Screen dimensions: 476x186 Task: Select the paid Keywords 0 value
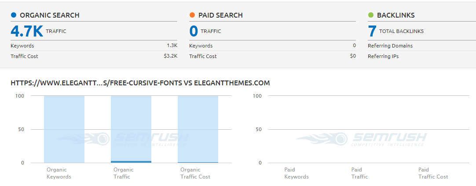(354, 46)
